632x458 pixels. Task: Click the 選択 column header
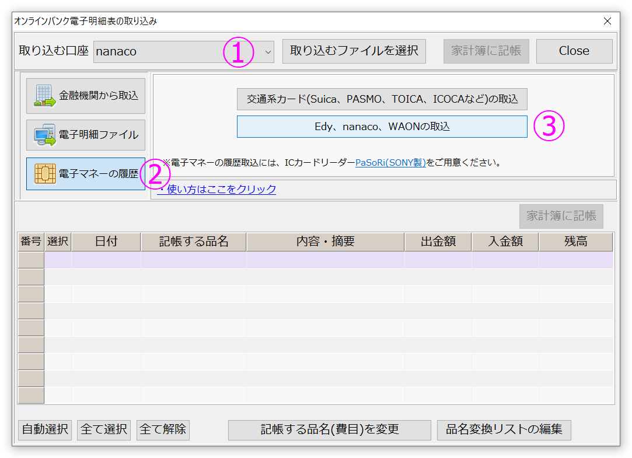click(58, 242)
